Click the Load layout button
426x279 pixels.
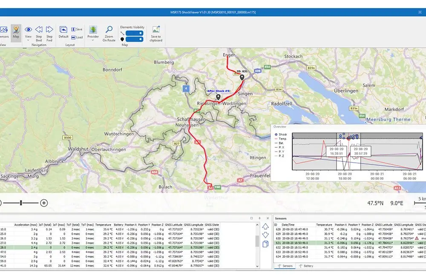pos(77,37)
